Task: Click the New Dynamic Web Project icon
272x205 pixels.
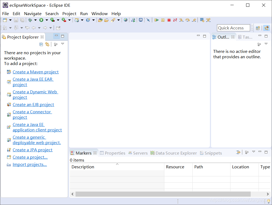Action: point(77,20)
